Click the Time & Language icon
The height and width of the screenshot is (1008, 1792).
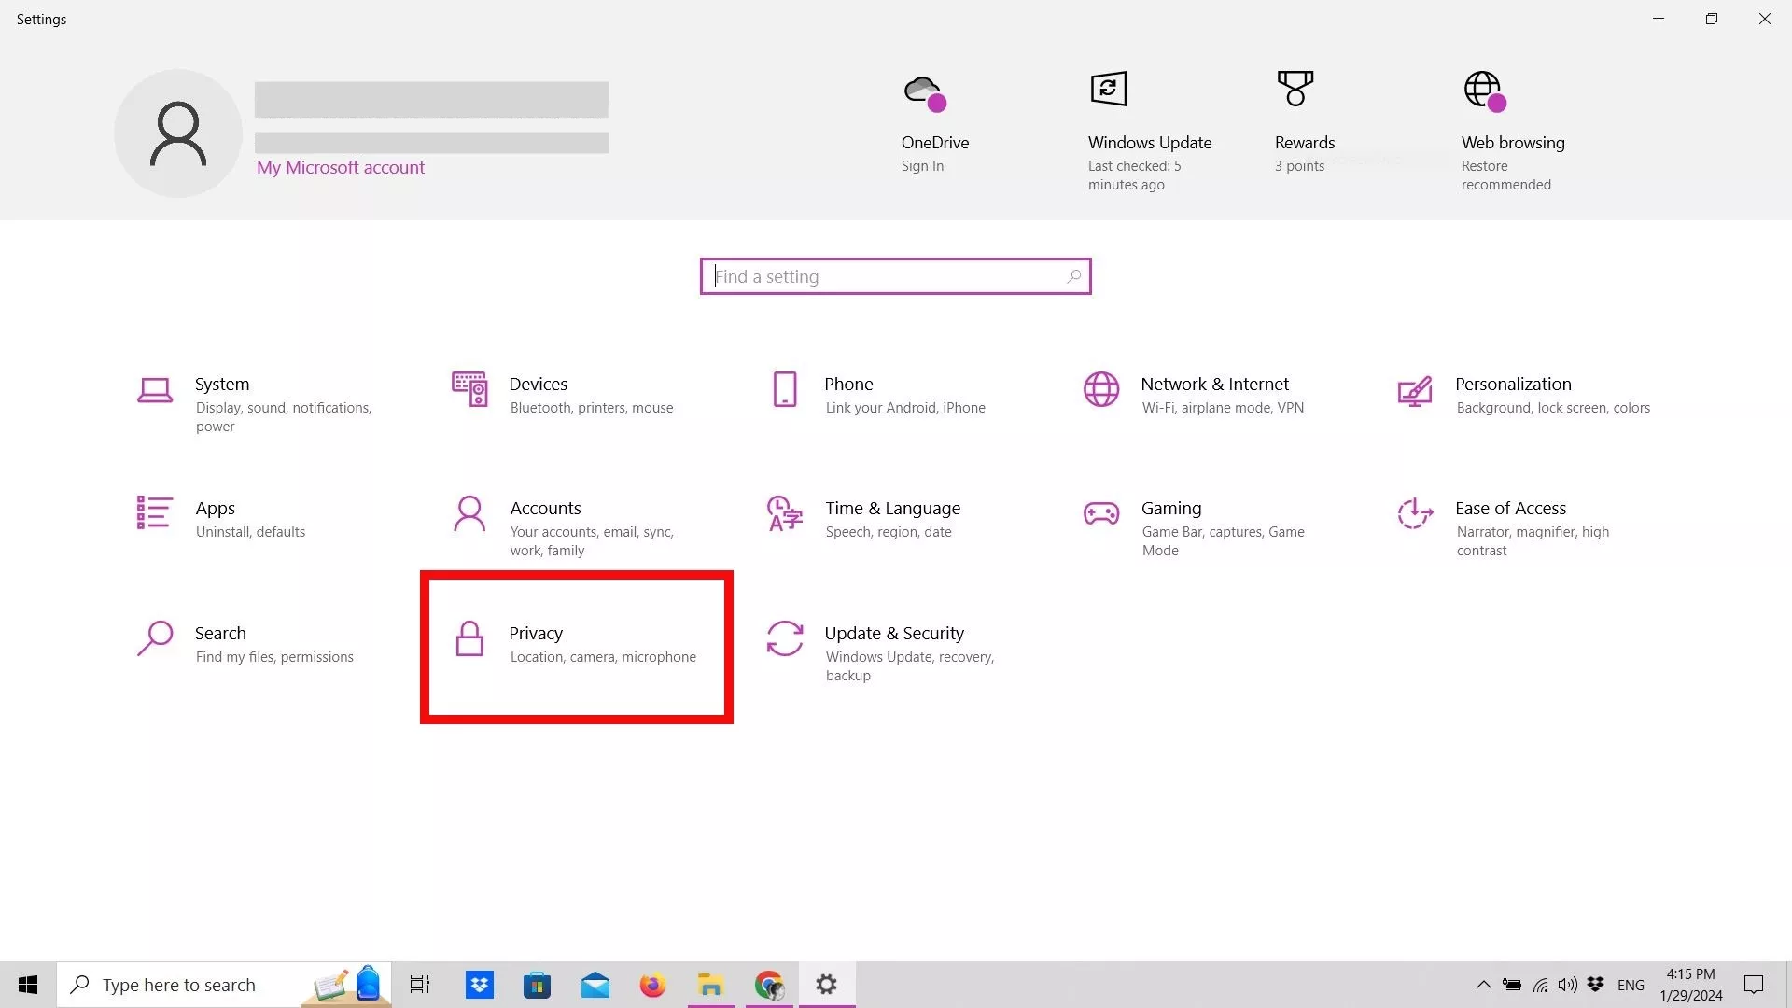pos(785,513)
